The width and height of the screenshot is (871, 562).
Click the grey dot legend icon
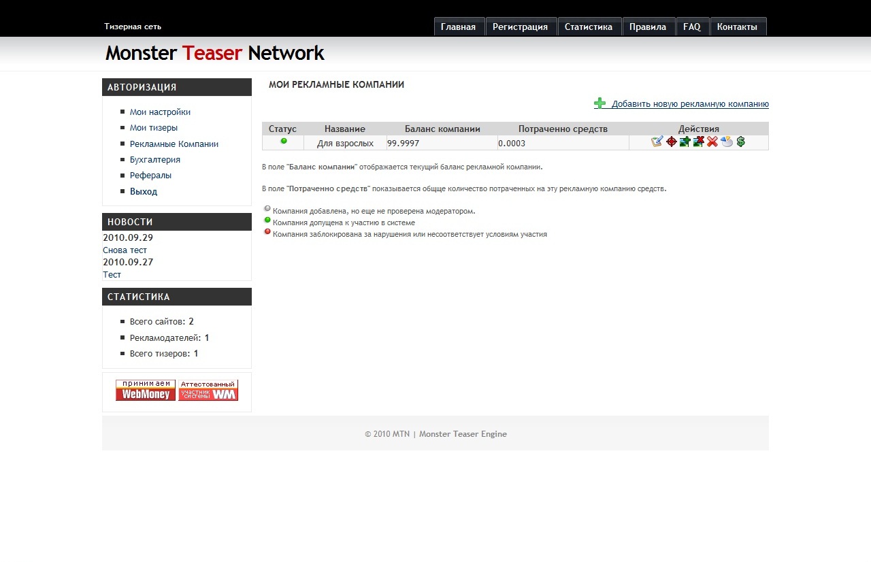267,209
